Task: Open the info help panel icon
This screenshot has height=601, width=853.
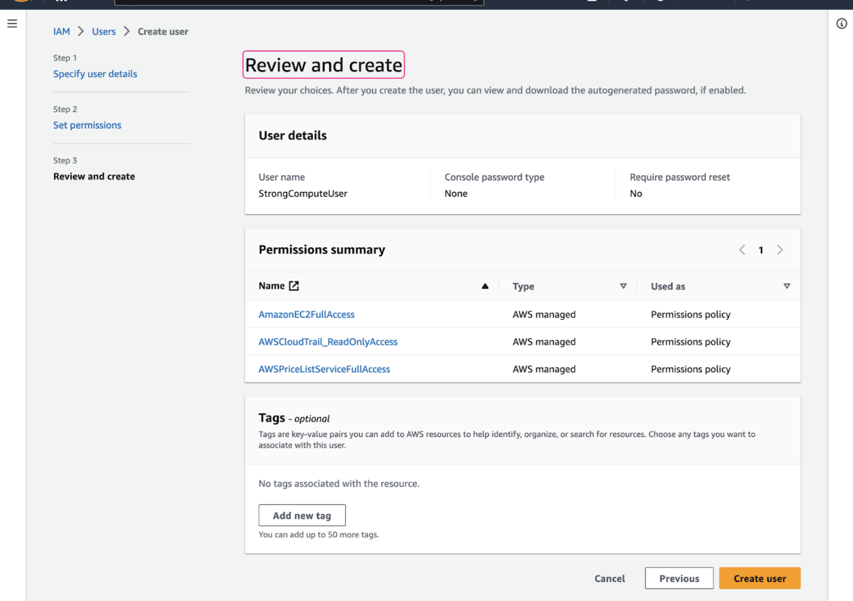Action: (842, 24)
